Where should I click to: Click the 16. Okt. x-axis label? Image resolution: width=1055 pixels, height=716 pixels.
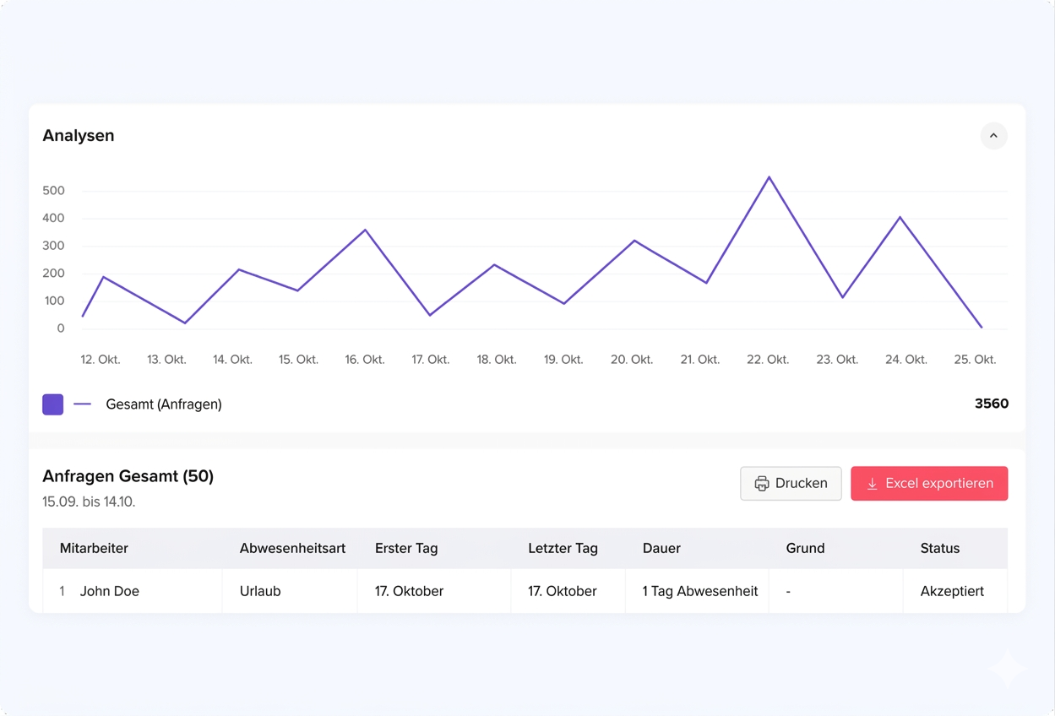click(x=365, y=360)
